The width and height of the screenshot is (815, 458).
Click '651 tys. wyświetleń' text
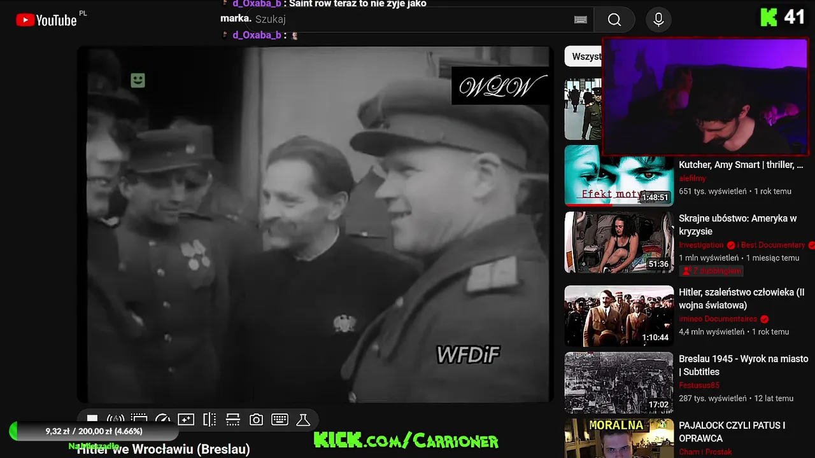pyautogui.click(x=711, y=191)
